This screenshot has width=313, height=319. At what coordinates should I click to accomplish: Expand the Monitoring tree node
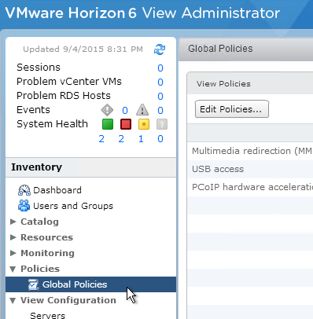pos(13,253)
